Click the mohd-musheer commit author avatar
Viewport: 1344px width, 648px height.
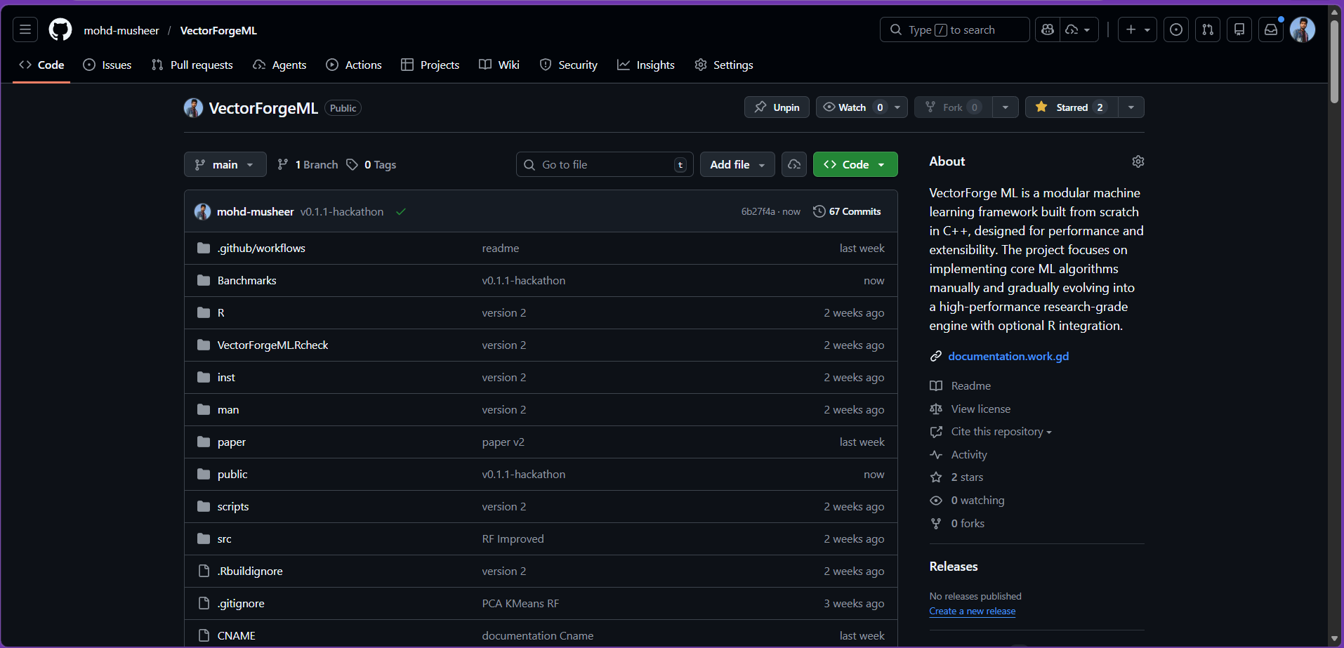[202, 211]
